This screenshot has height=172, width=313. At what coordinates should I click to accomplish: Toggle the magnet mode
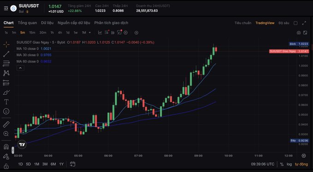[x=6, y=147]
